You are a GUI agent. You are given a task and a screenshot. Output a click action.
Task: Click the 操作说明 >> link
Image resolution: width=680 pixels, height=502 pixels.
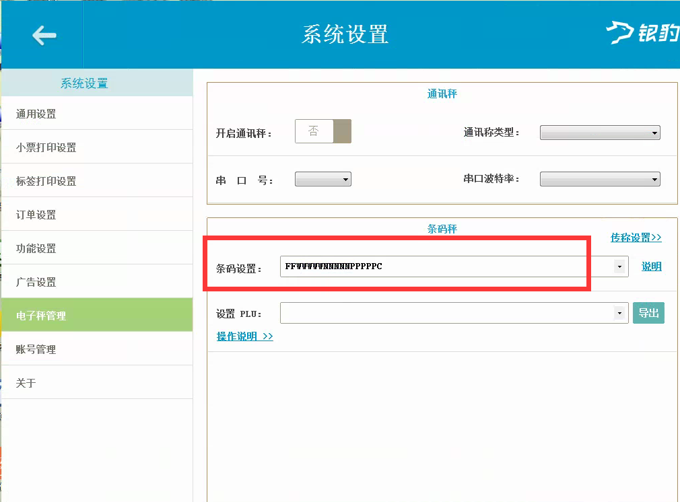[x=244, y=336]
